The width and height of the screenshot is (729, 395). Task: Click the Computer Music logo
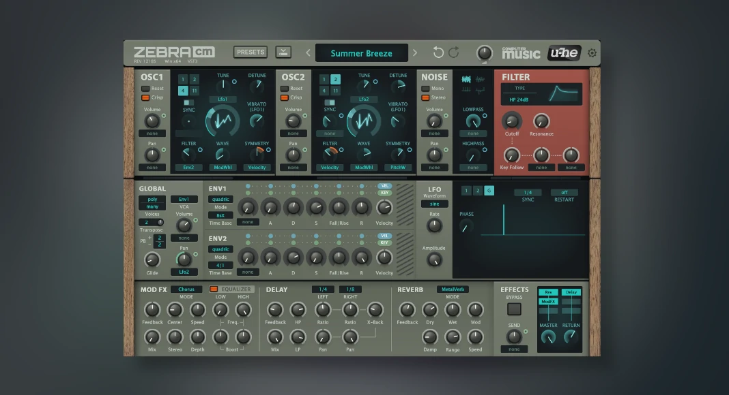pyautogui.click(x=521, y=53)
